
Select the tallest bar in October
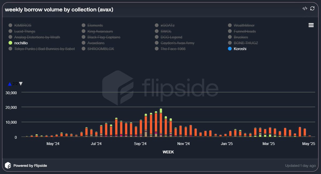(x=161, y=123)
